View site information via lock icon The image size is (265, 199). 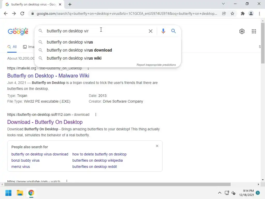[x=33, y=13]
